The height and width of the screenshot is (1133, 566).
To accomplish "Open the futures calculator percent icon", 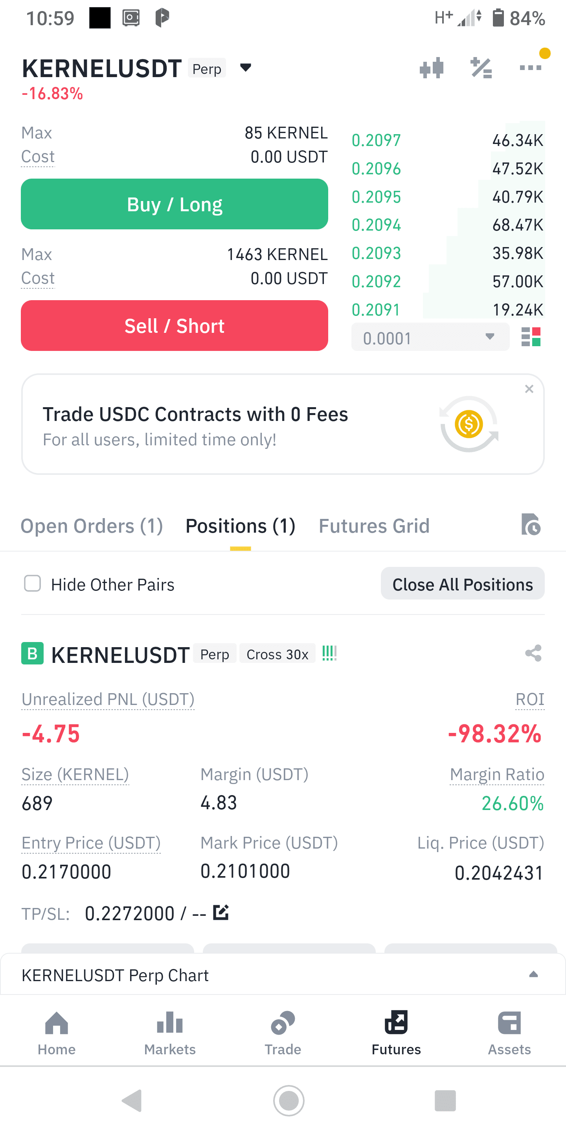I will point(481,68).
